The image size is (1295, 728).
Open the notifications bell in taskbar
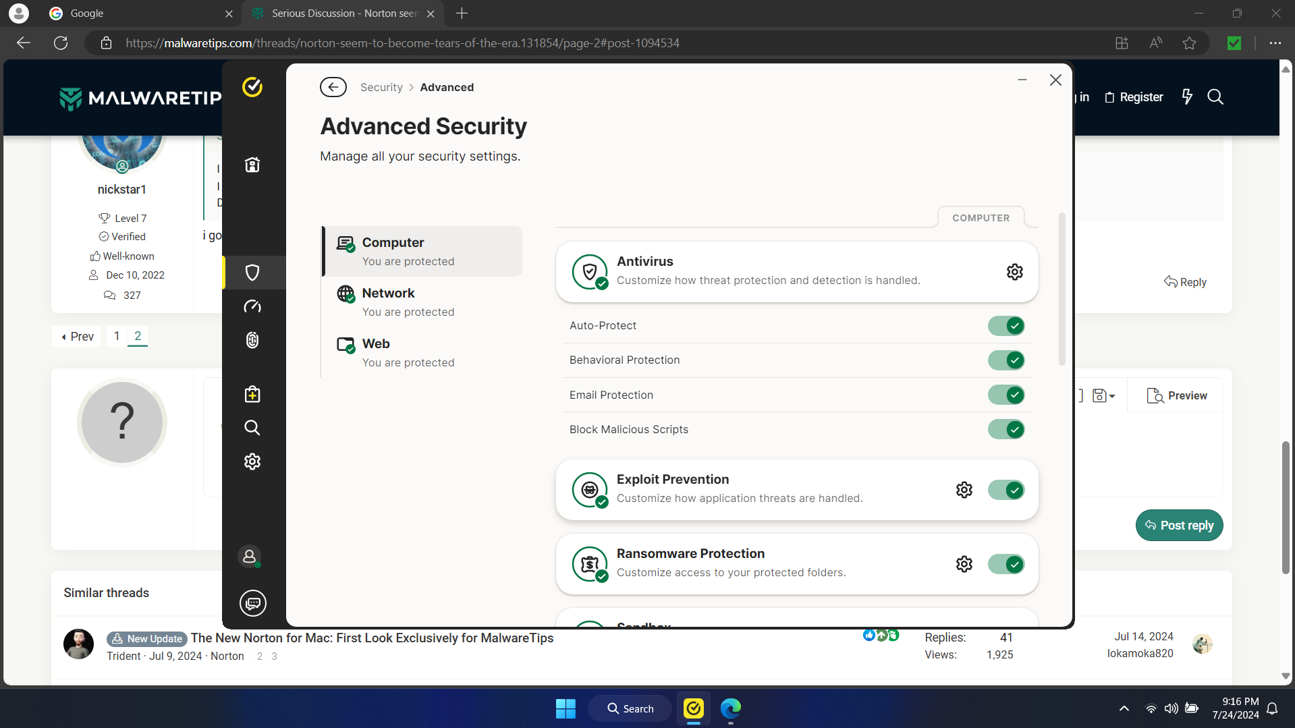coord(1272,708)
